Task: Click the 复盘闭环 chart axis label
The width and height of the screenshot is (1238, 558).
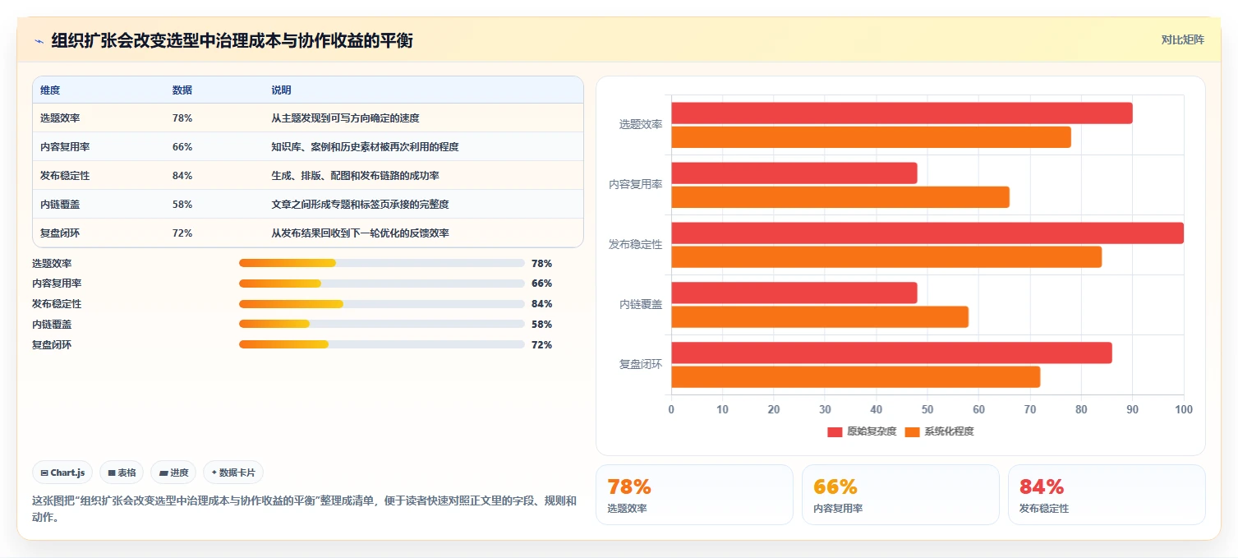Action: tap(641, 365)
